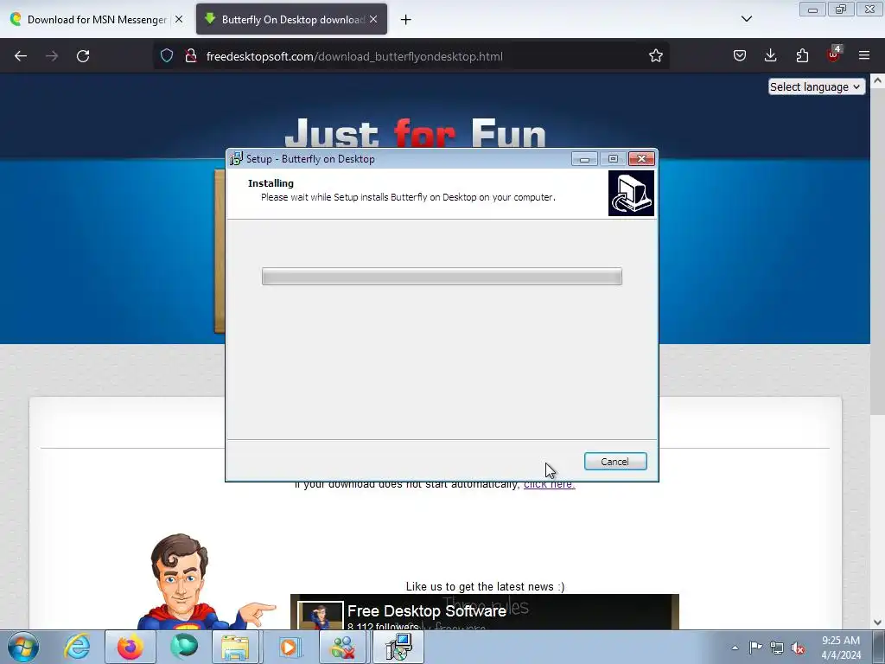Open the clock showing 9:25 AM

tap(840, 648)
